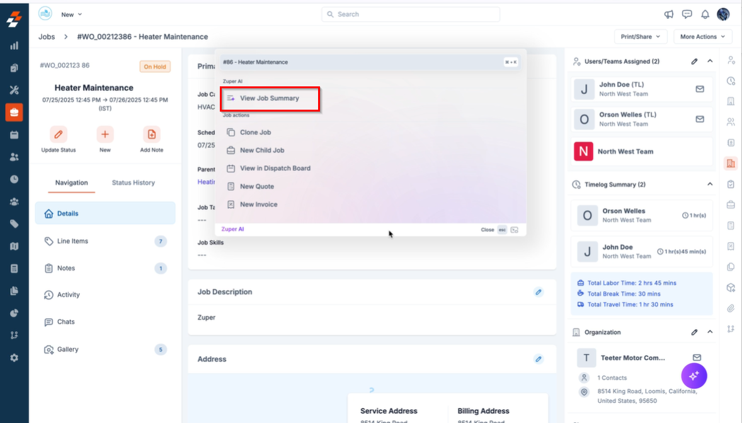Screen dimensions: 742x423
Task: Open the clock timesheet sidebar icon
Action: (x=14, y=179)
